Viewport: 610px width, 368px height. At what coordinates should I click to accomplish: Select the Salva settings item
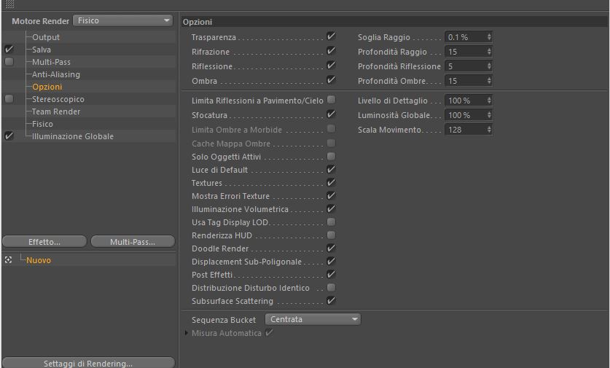pos(42,50)
